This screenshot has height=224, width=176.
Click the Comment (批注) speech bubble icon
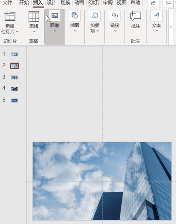(135, 16)
